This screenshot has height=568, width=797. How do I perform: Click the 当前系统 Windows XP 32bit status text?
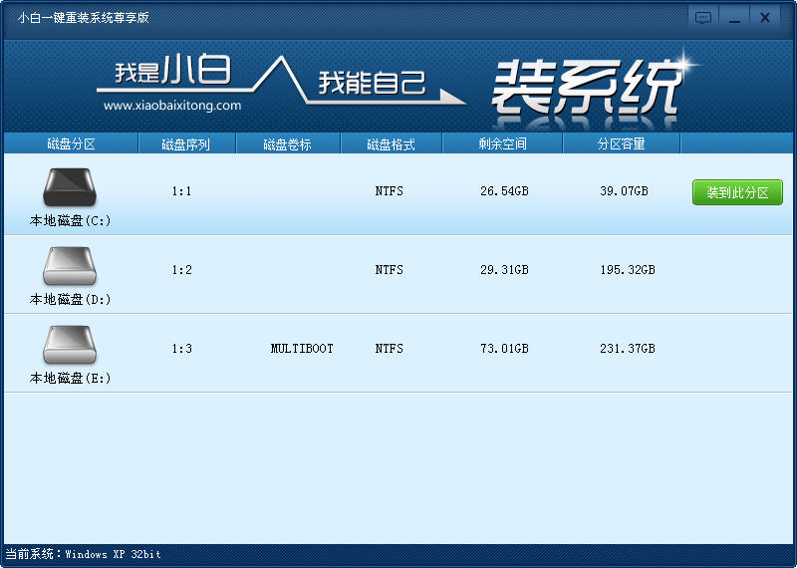pyautogui.click(x=83, y=554)
